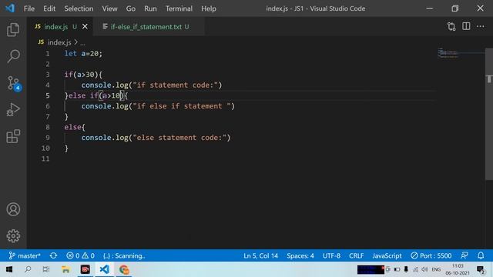Open the taskbar clock and date
This screenshot has width=493, height=277.
coord(458,269)
